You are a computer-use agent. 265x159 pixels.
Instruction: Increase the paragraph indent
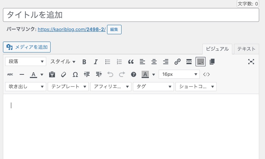click(x=99, y=74)
